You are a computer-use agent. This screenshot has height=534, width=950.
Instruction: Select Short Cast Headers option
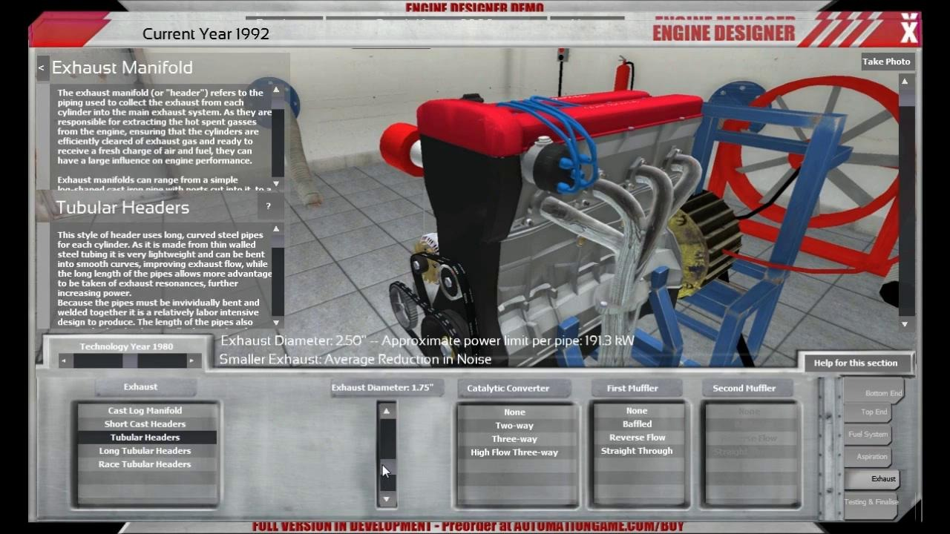pos(145,423)
